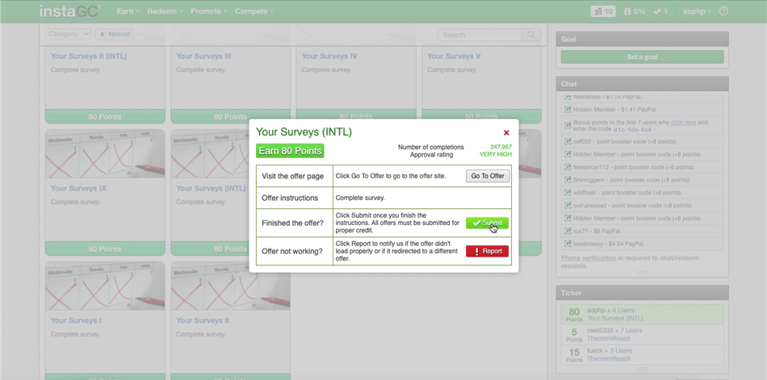This screenshot has height=380, width=767.
Task: Click the Your Surveys II calendar thumbnail
Action: click(230, 286)
